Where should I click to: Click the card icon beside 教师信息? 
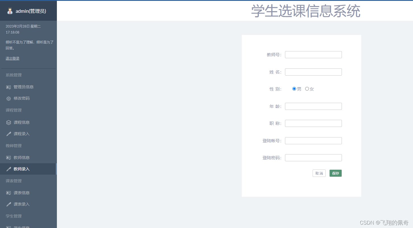[9, 158]
